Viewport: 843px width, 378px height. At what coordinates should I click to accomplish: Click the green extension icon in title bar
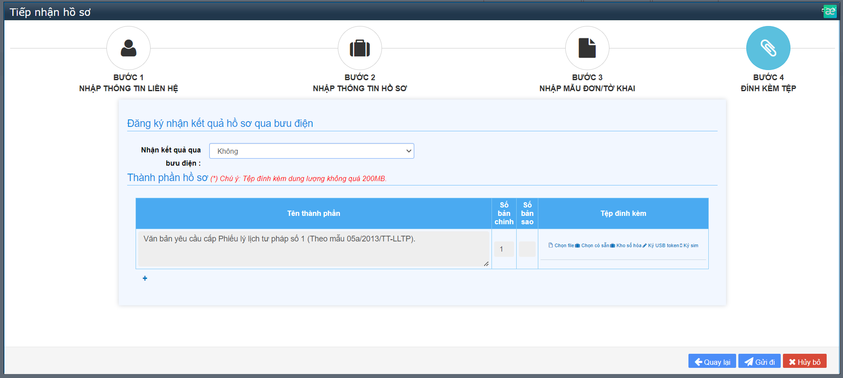tap(830, 11)
